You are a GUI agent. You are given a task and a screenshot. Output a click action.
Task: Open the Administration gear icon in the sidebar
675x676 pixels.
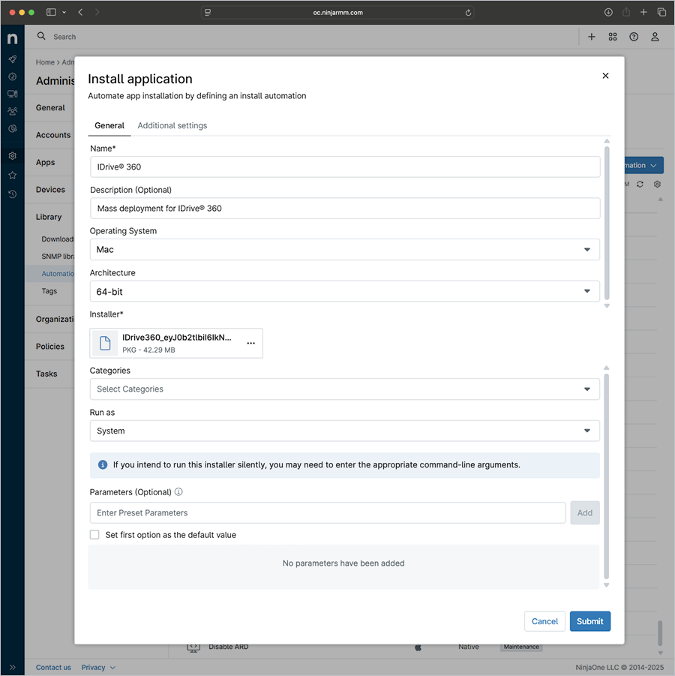point(12,156)
